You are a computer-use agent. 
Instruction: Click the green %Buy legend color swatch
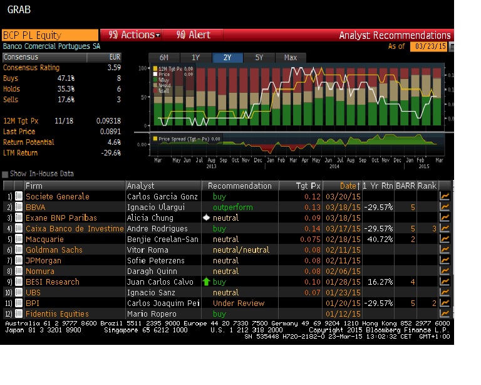point(155,80)
